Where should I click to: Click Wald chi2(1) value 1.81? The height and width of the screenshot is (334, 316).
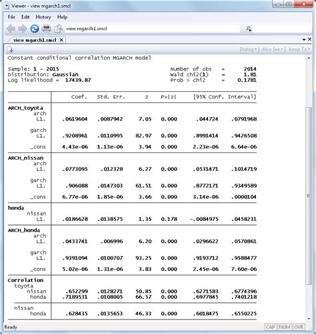click(x=250, y=75)
